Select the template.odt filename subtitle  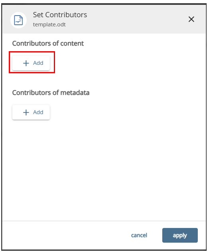[x=49, y=24]
